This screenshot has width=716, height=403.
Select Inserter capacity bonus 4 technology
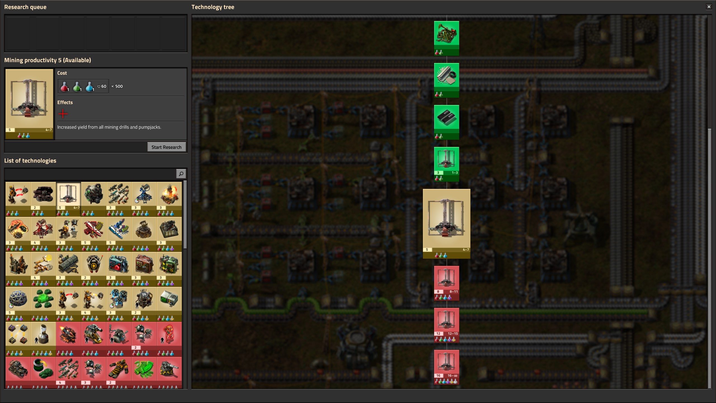[x=43, y=269]
